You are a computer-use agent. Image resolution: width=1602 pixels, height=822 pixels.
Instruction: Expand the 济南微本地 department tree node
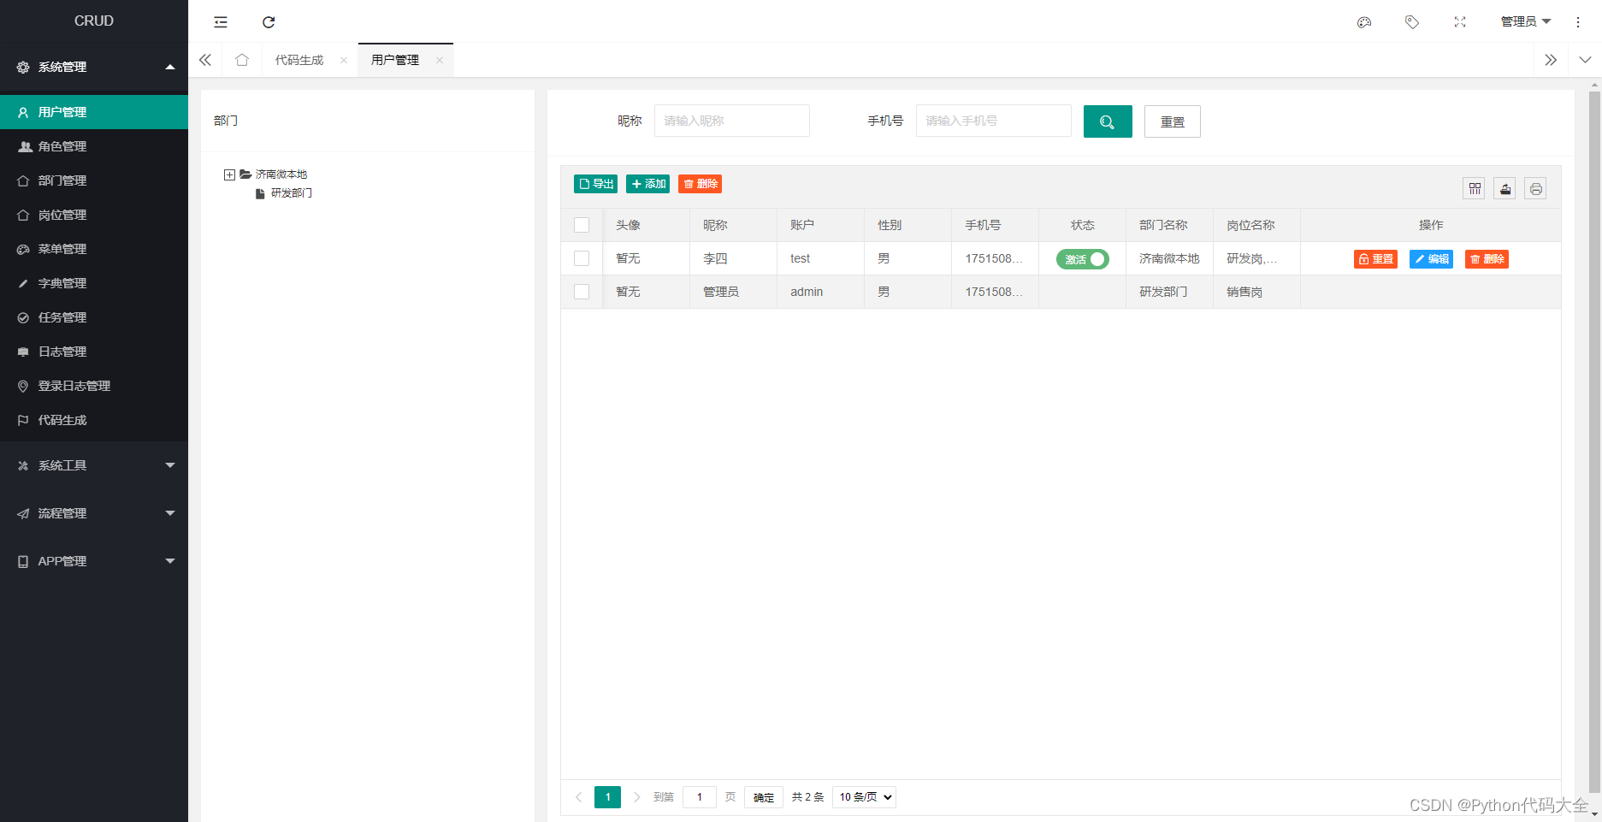coord(229,174)
